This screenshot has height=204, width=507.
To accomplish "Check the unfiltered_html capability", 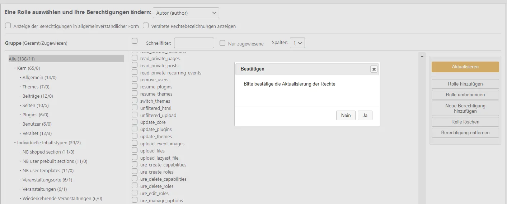I will (135, 108).
